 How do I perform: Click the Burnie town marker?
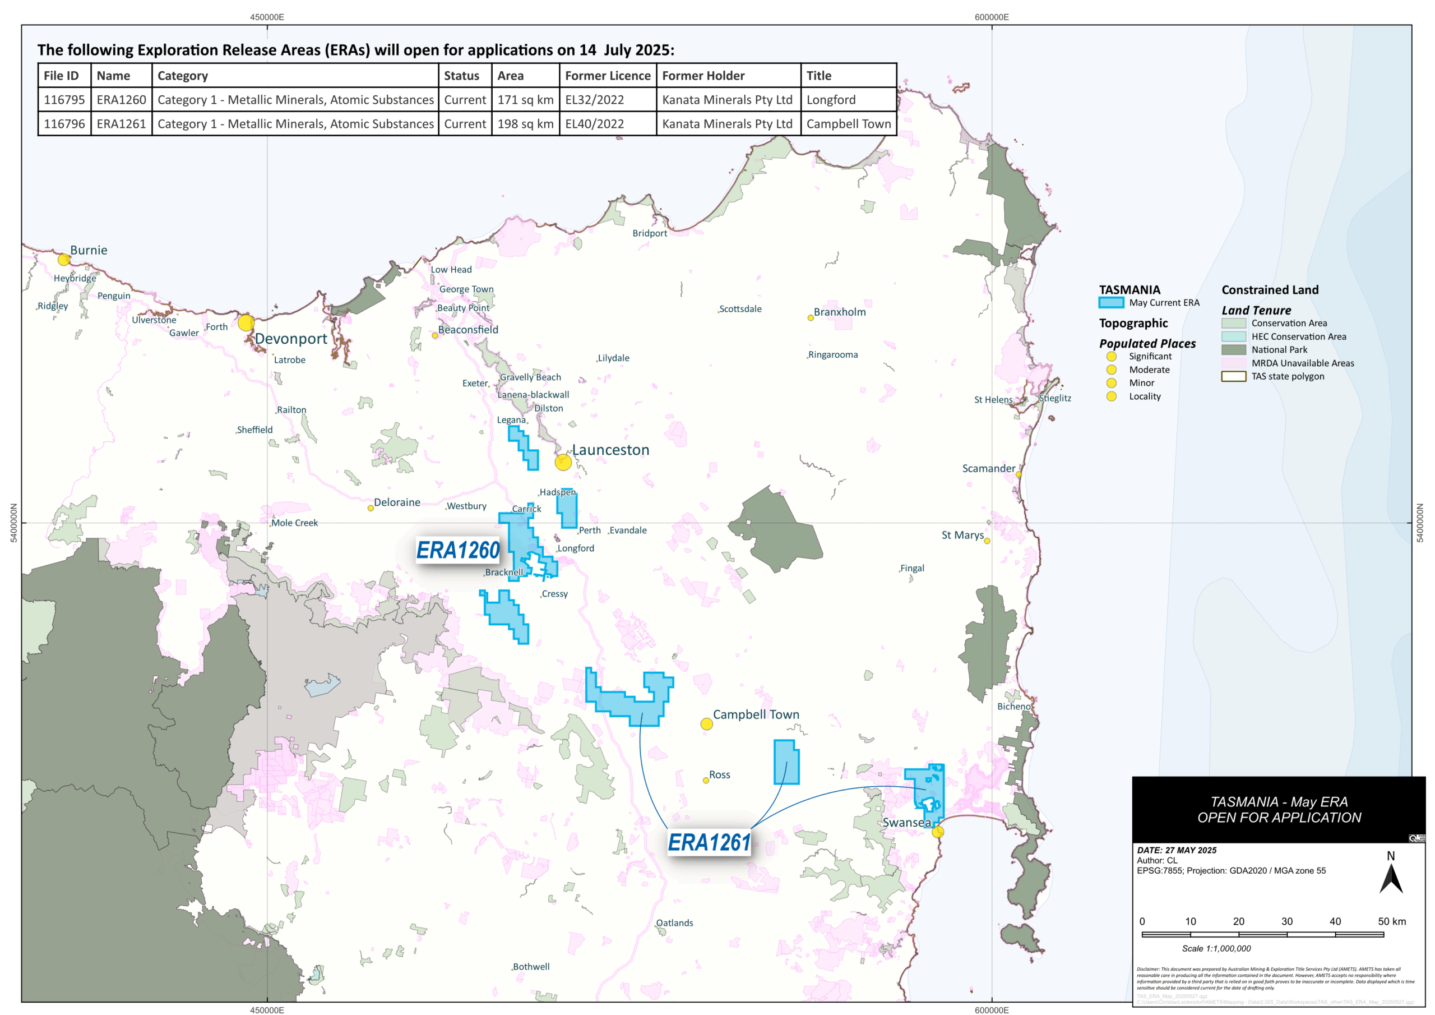pos(63,260)
